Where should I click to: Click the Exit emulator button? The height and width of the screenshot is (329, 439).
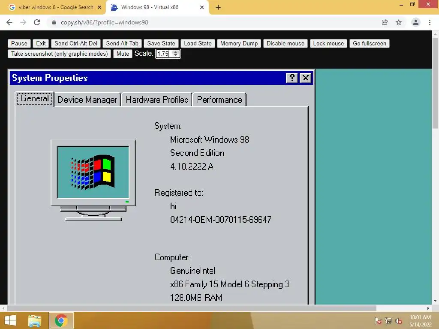pos(41,43)
